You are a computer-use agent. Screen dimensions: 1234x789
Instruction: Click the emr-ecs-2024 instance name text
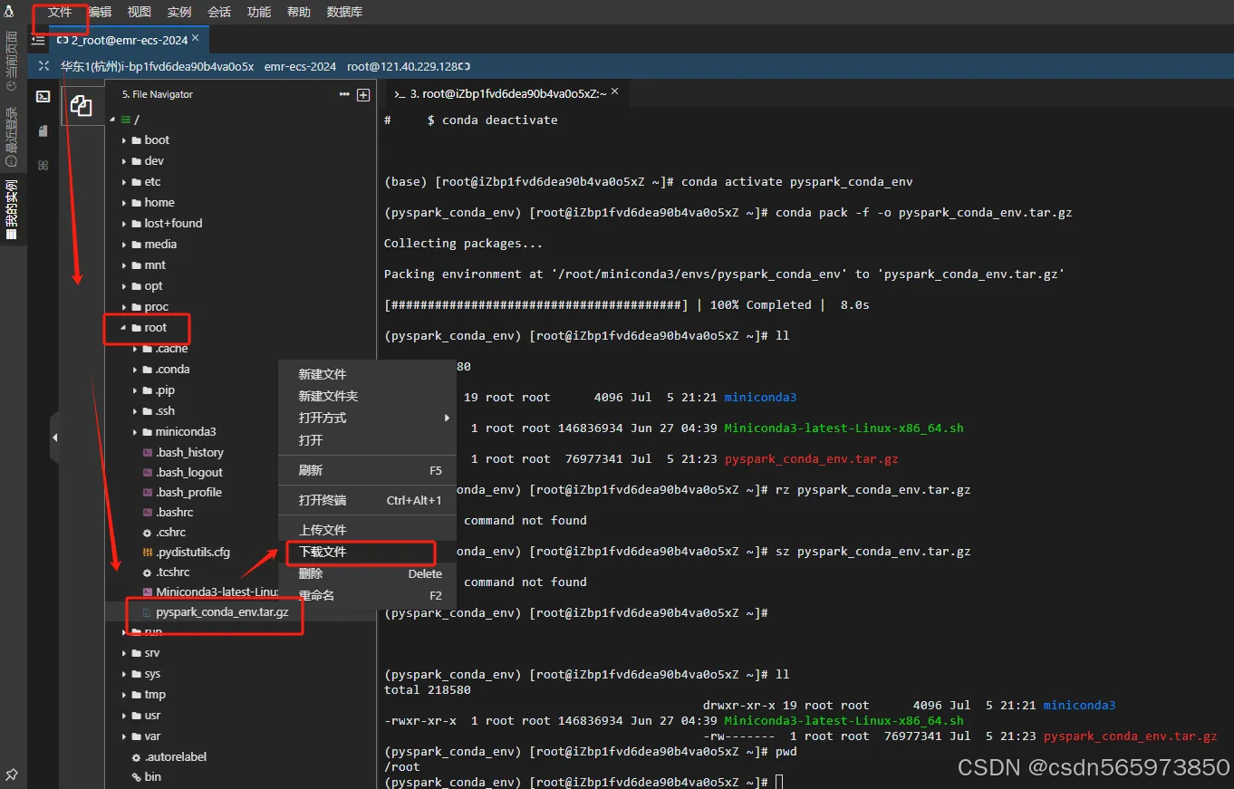(x=300, y=66)
